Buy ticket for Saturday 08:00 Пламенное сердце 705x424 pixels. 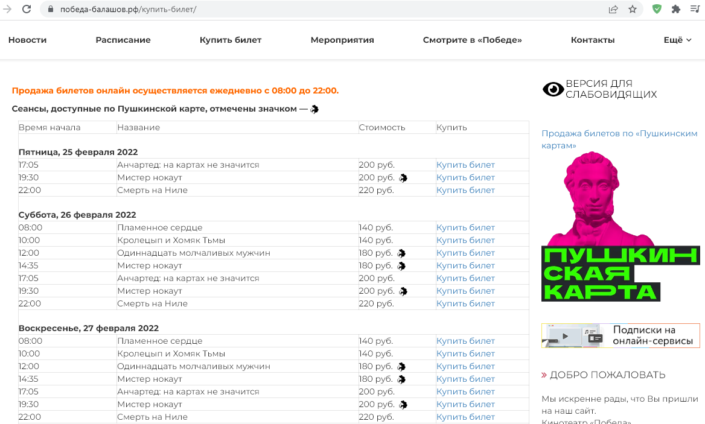pos(465,228)
